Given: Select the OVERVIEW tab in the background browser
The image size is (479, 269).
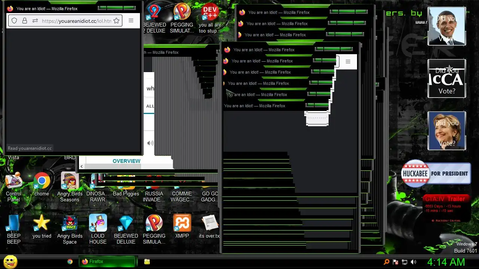Looking at the screenshot, I should [126, 161].
